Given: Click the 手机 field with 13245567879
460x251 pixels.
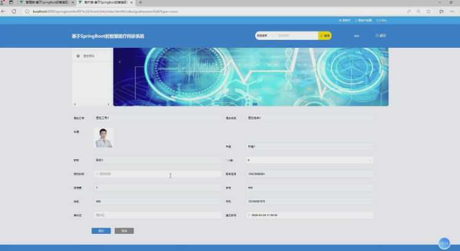Looking at the screenshot, I should tap(310, 201).
